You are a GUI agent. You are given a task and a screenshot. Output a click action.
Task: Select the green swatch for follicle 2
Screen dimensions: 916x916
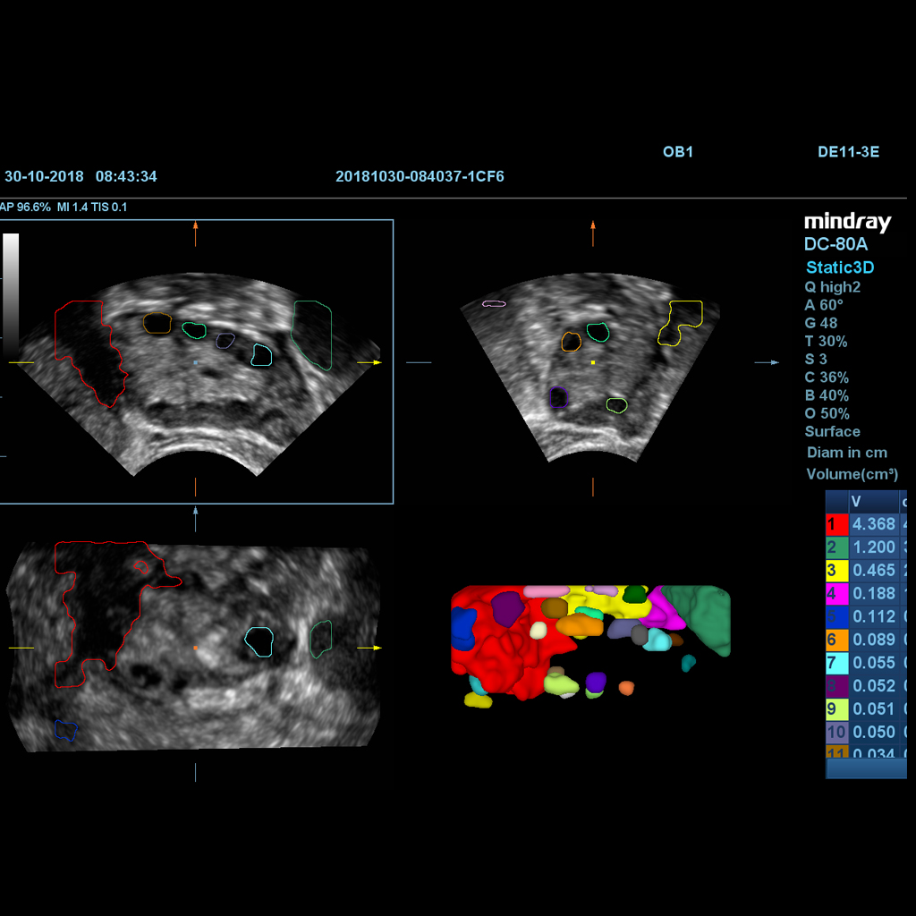click(835, 547)
